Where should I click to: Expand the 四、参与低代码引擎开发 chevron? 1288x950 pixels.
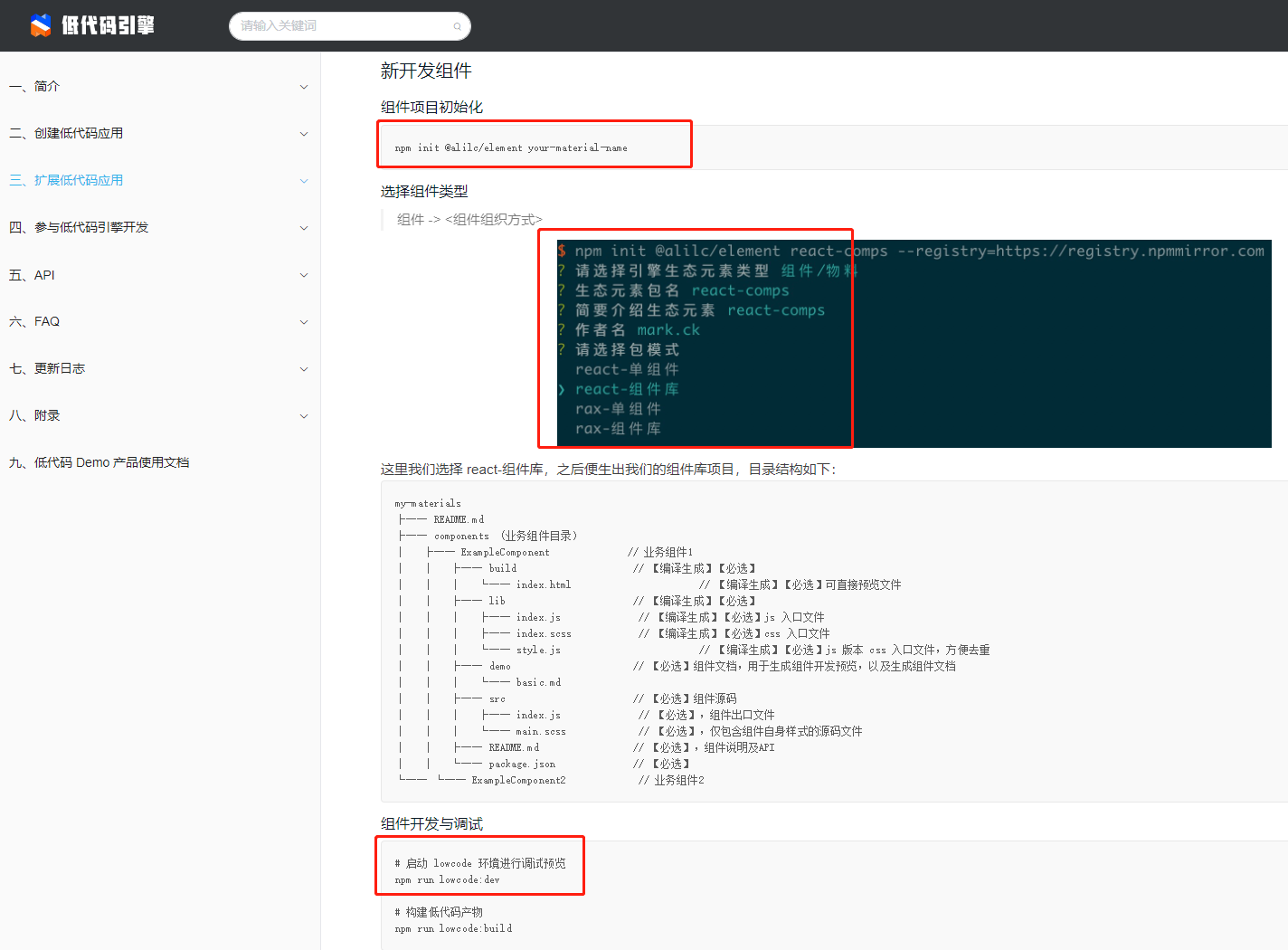304,228
